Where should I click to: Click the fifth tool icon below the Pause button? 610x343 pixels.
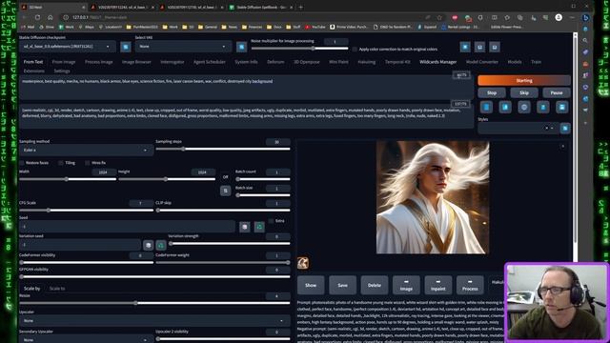coord(561,107)
